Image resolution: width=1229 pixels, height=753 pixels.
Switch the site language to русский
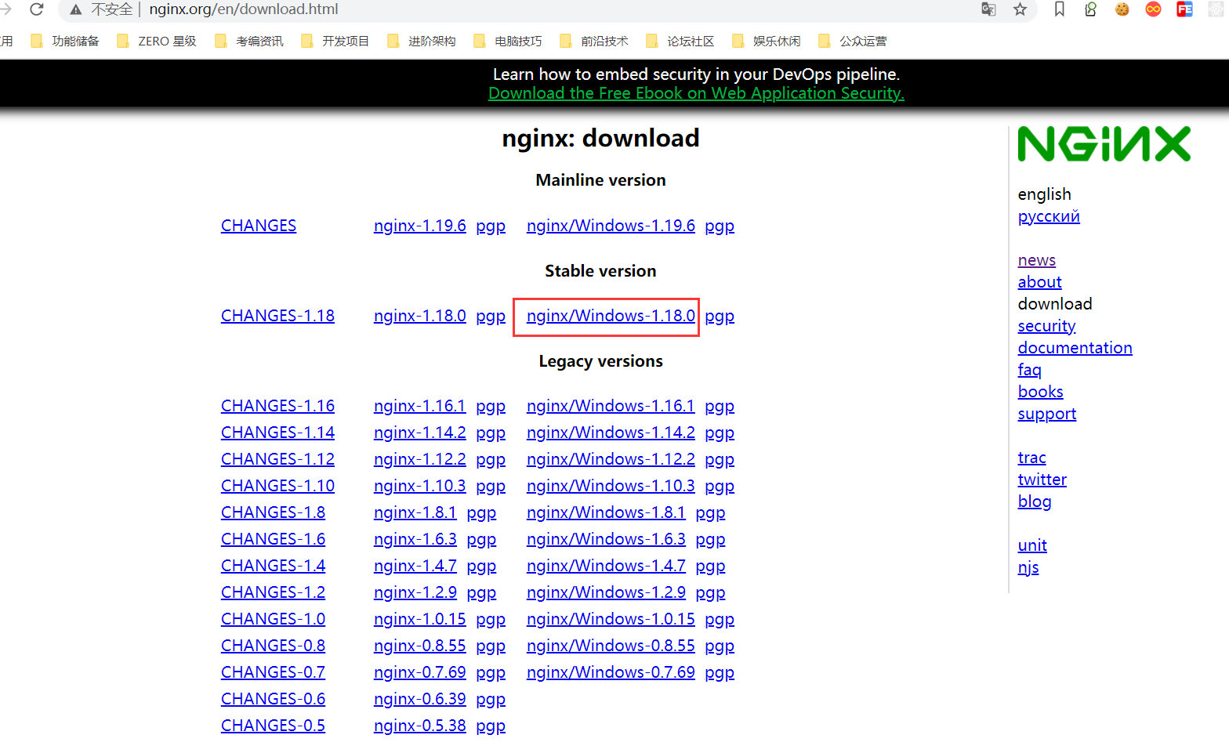(1049, 216)
